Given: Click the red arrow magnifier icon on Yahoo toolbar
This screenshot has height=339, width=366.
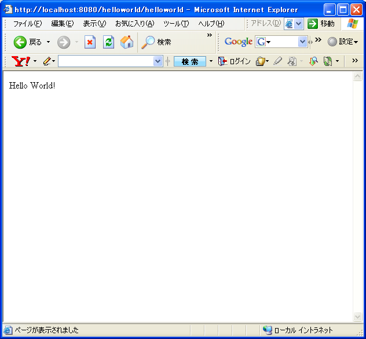Looking at the screenshot, I should pos(313,61).
